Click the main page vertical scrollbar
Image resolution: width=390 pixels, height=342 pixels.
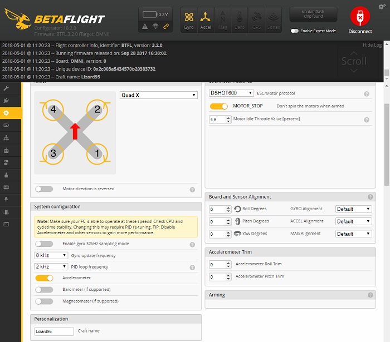(387, 145)
